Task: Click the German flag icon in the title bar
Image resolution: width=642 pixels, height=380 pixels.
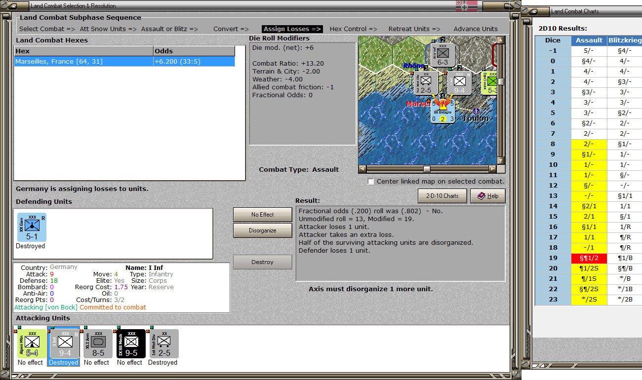Action: [x=466, y=6]
